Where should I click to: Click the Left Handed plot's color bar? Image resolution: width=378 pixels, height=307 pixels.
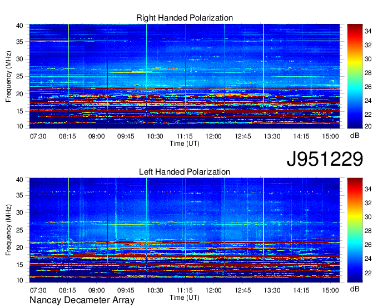coord(355,230)
